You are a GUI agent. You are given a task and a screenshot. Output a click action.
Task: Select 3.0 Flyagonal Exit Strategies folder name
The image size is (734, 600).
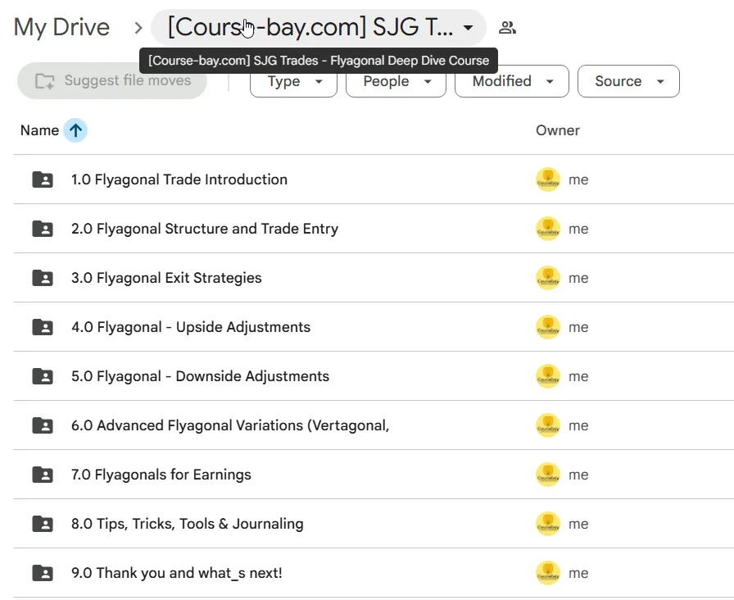point(166,278)
